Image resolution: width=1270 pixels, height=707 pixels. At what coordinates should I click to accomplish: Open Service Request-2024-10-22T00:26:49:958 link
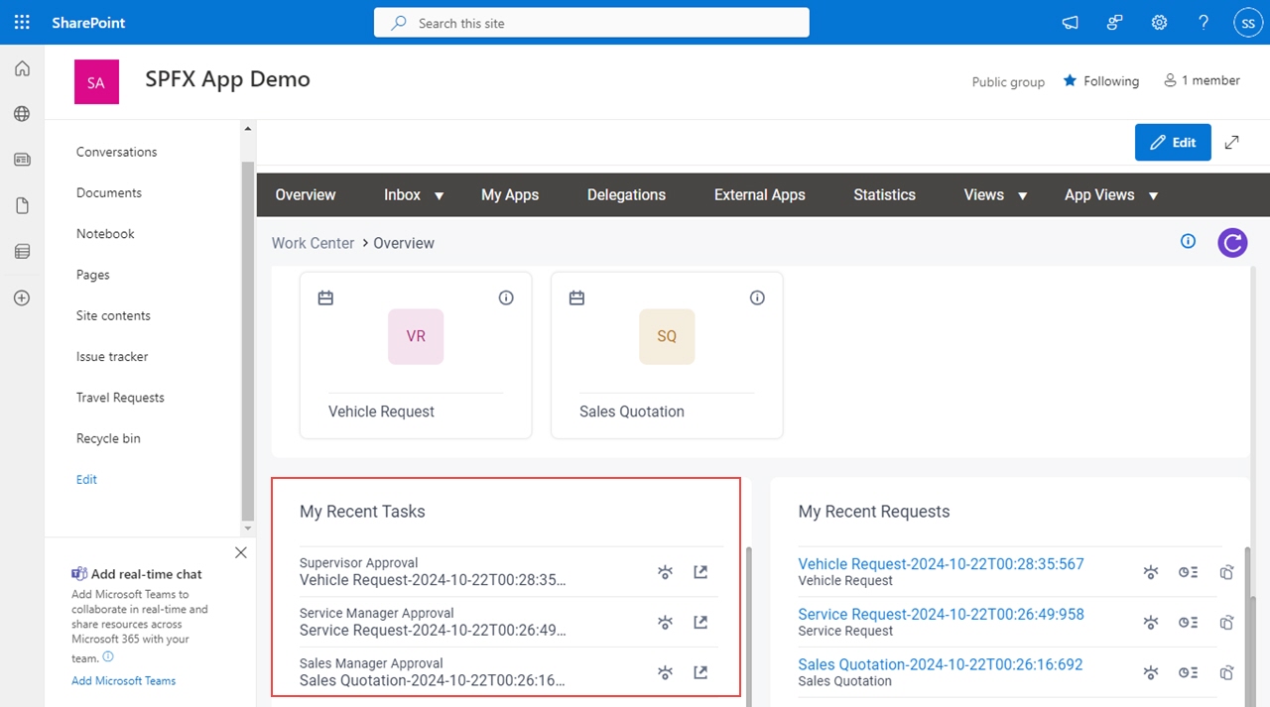tap(941, 615)
